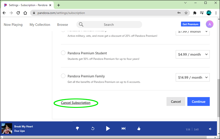Viewport: 220px width, 139px height.
Task: Click the Get Premium button
Action: [x=190, y=24]
